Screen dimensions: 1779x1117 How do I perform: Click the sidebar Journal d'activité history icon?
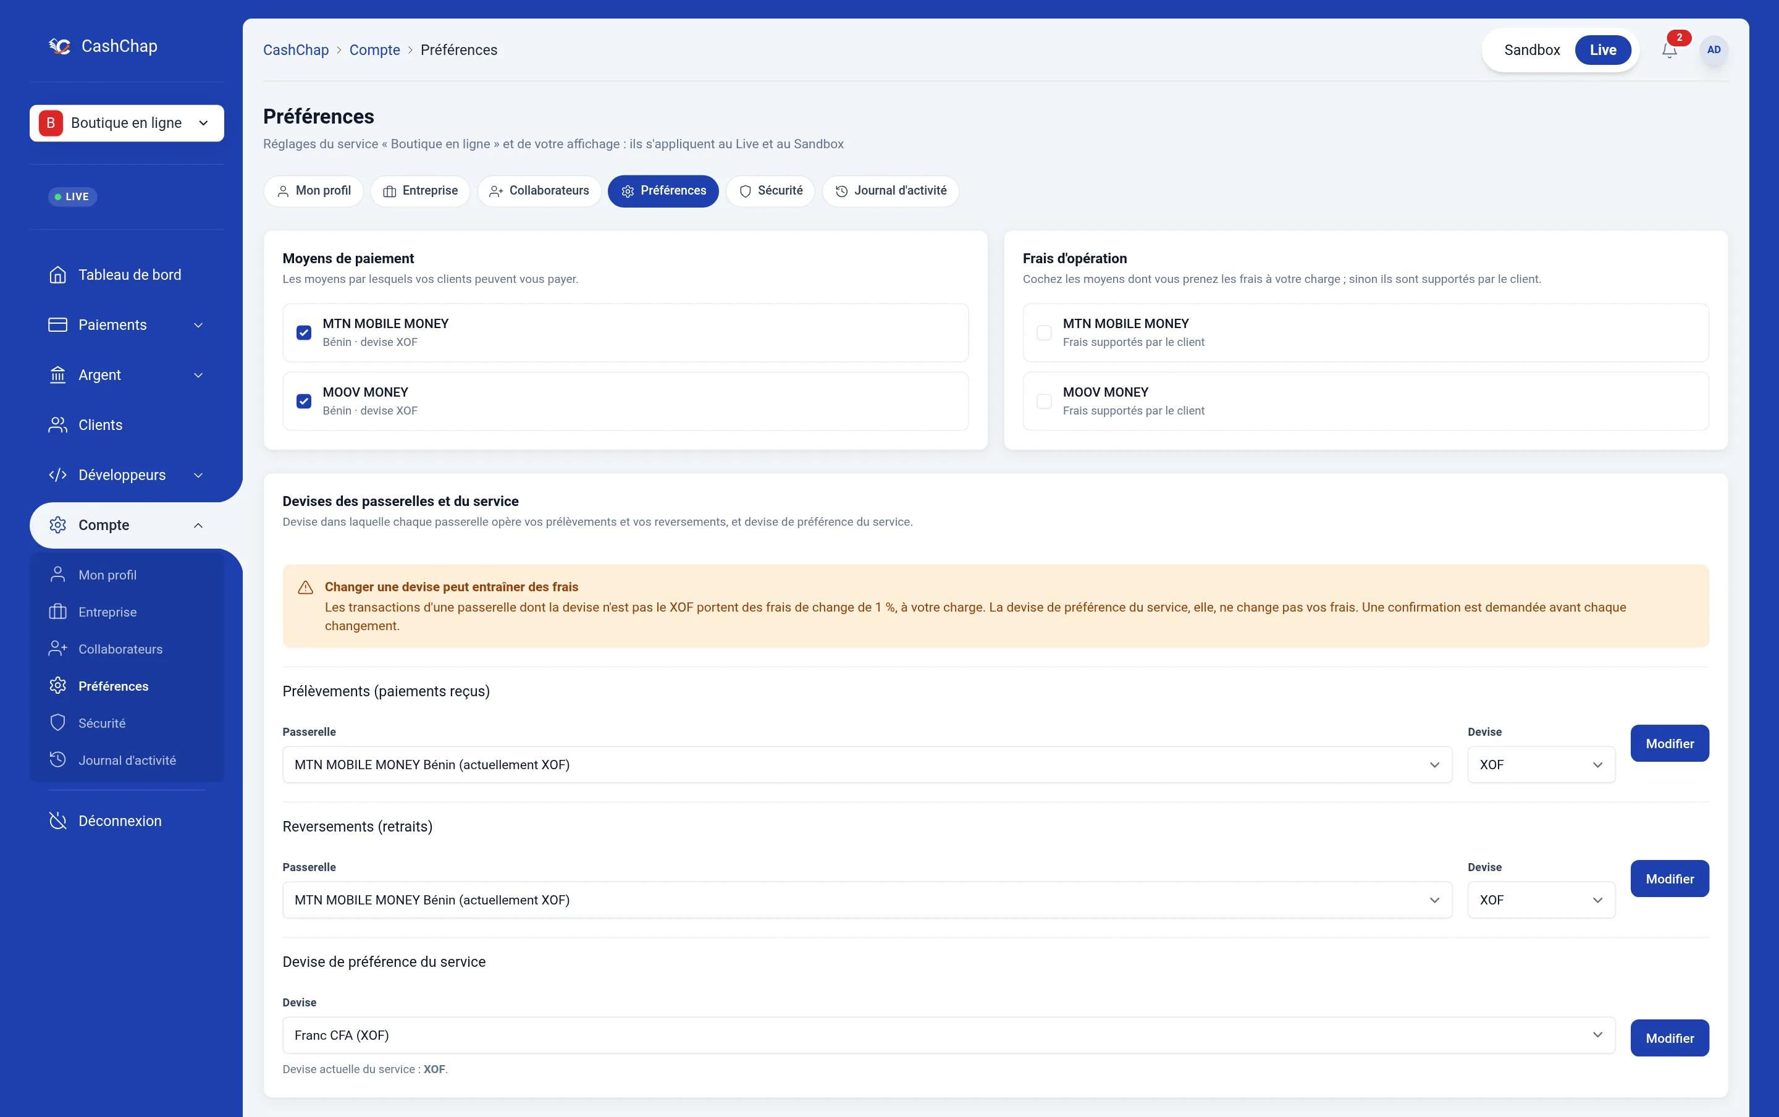[57, 759]
